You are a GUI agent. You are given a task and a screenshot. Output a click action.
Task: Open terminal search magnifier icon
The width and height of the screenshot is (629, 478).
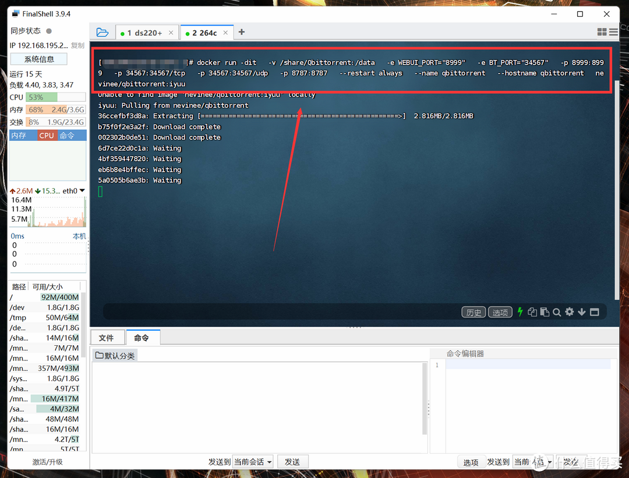pos(557,313)
